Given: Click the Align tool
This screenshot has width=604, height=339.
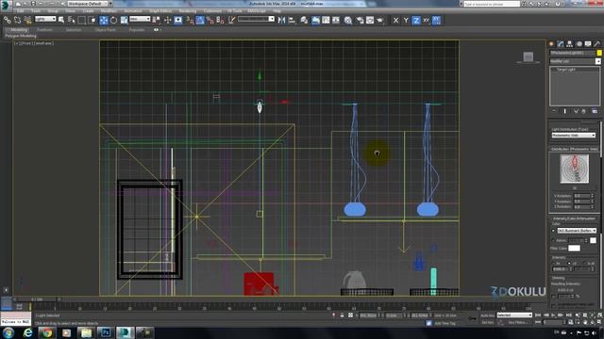Looking at the screenshot, I should [x=292, y=20].
